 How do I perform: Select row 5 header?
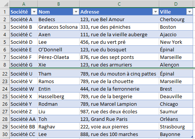click(x=5, y=42)
